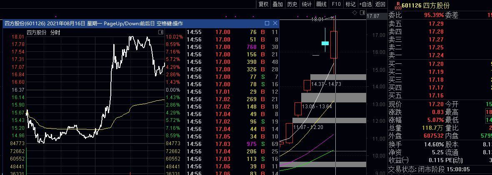This screenshot has width=492, height=175.
Task: Click the diamond icon above the K-line chart
Action: [355, 13]
